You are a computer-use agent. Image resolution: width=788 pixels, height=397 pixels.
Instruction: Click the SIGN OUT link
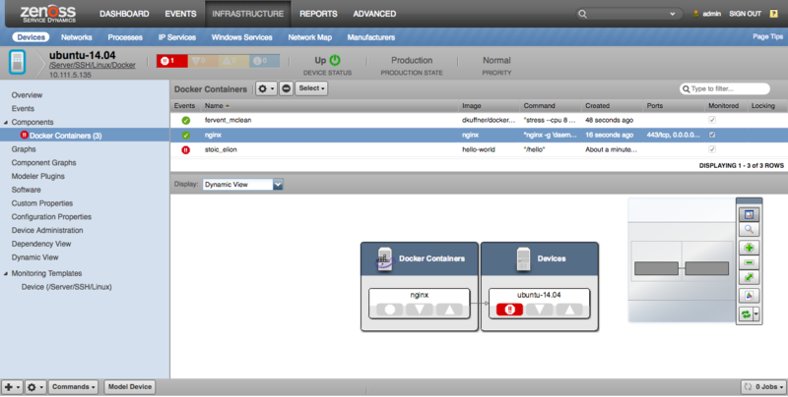pos(745,14)
